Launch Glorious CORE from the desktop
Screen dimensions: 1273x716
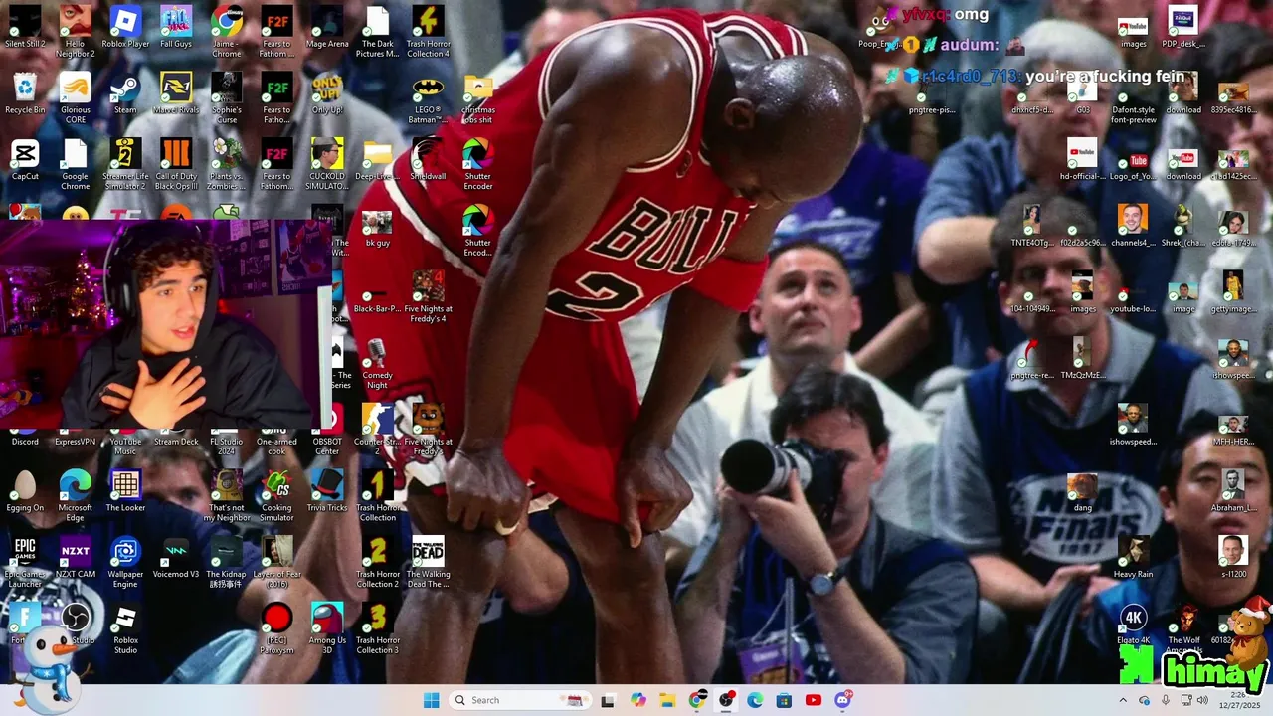[75, 97]
